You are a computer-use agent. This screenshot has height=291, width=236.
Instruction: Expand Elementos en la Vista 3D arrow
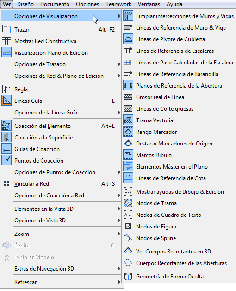[x=119, y=209]
